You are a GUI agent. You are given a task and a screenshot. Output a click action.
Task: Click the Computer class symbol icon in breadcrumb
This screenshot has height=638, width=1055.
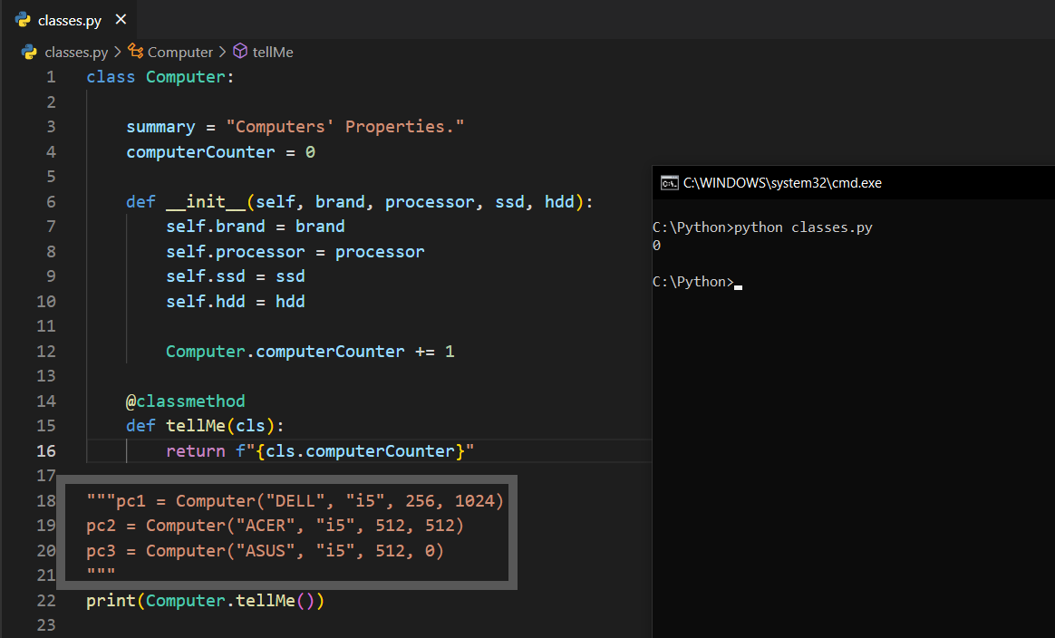click(x=136, y=53)
